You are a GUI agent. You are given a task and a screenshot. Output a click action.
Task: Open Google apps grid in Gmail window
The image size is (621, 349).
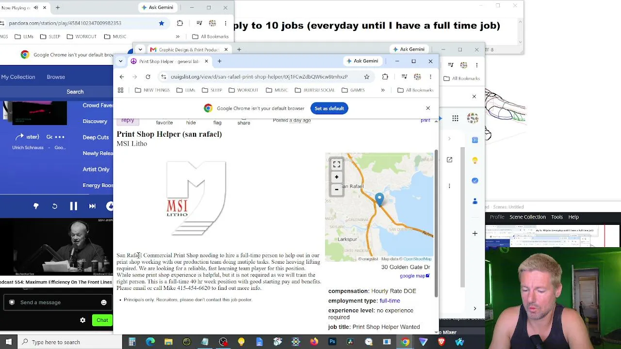pos(455,118)
